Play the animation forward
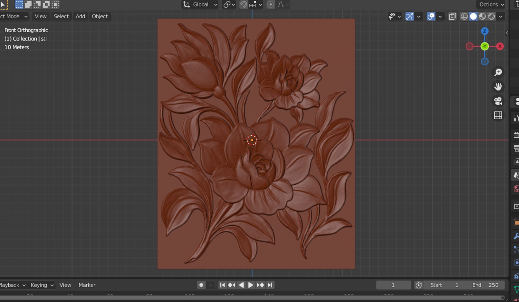 tap(251, 285)
